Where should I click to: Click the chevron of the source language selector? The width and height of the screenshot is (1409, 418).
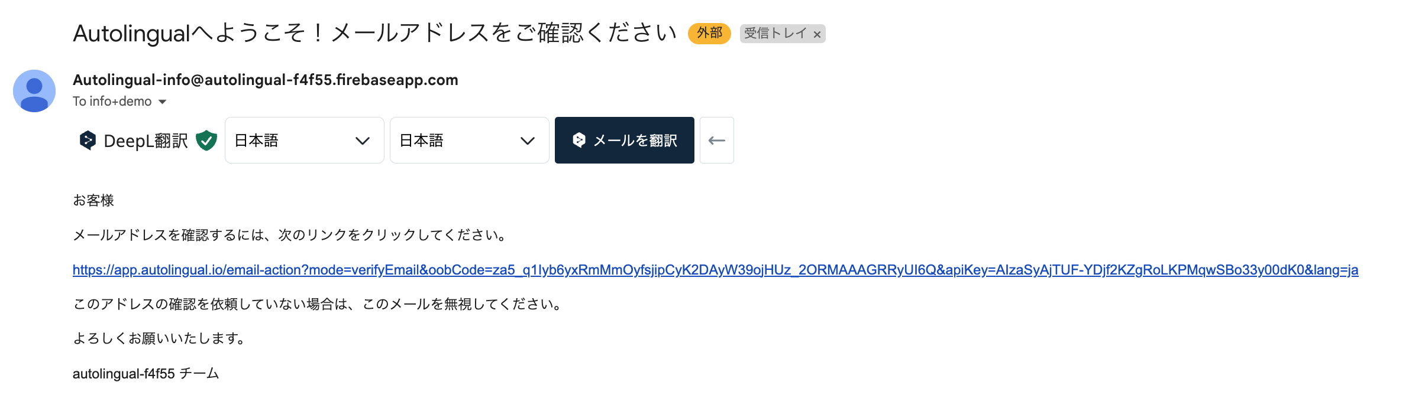pyautogui.click(x=363, y=141)
